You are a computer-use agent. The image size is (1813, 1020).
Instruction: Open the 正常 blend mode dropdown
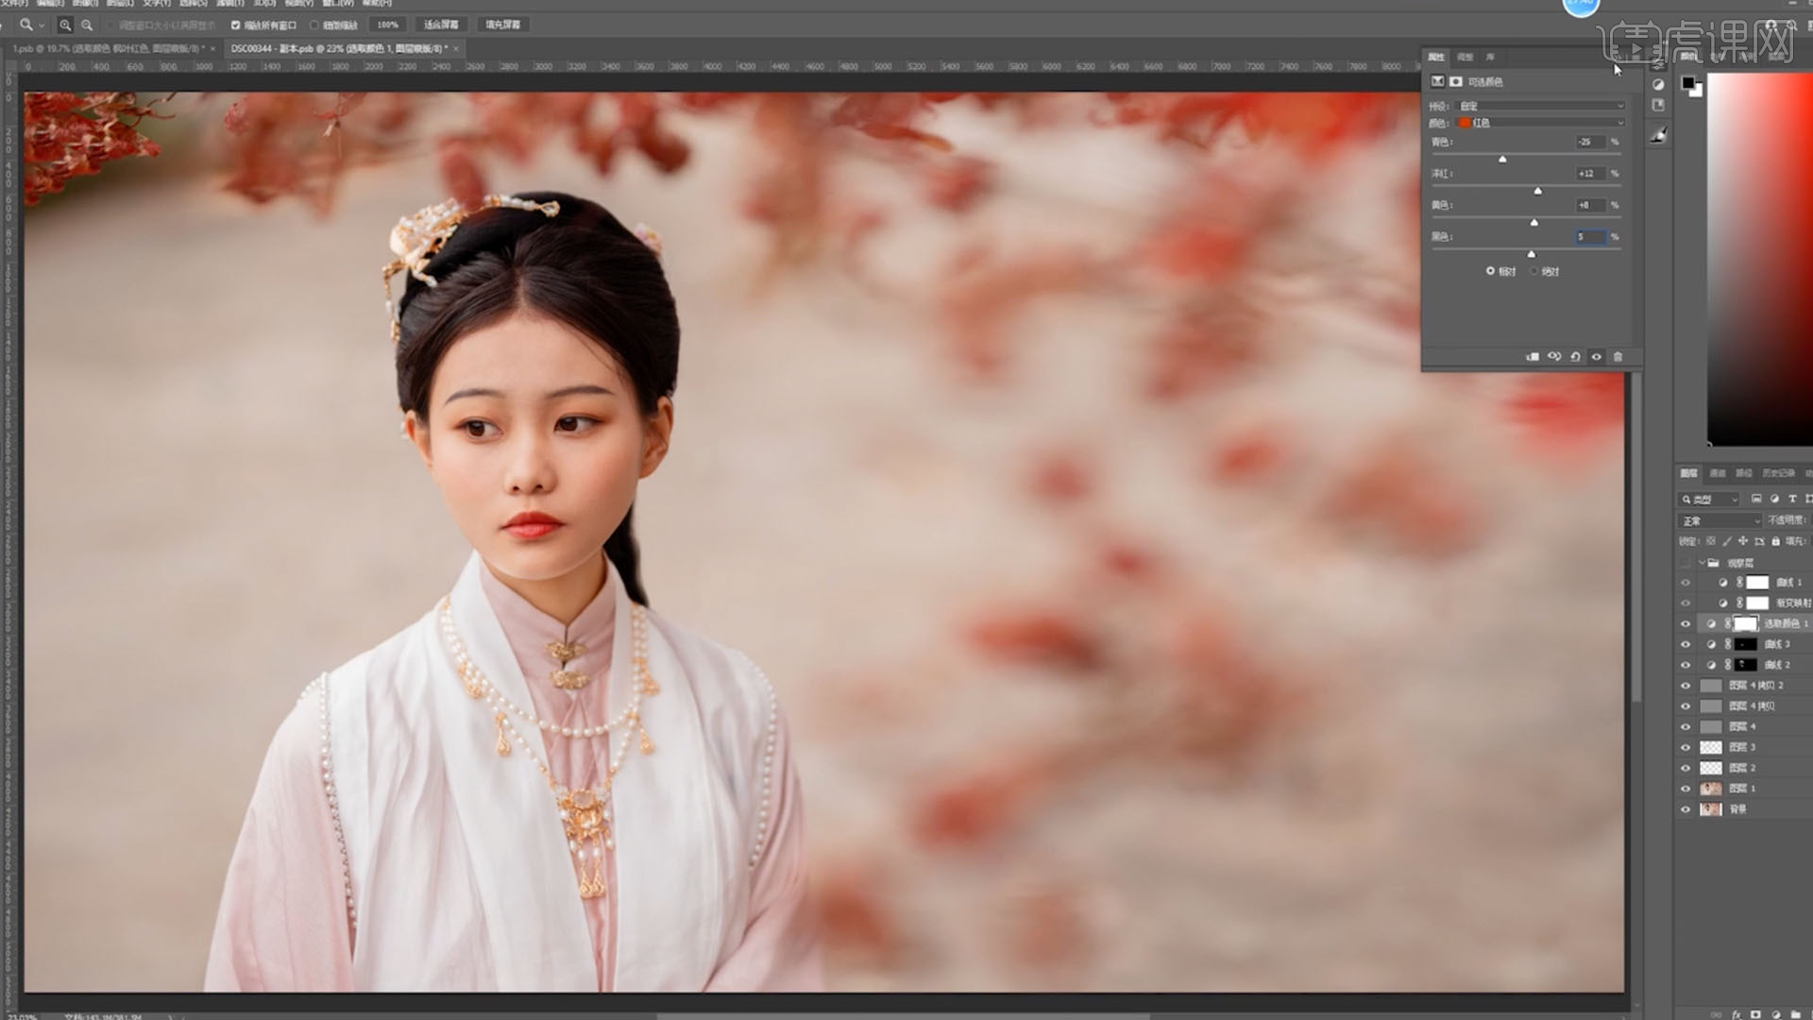1720,520
